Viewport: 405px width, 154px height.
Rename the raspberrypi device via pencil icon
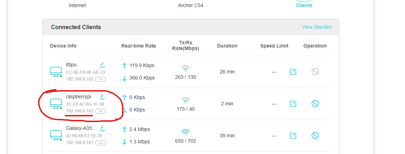click(x=102, y=97)
